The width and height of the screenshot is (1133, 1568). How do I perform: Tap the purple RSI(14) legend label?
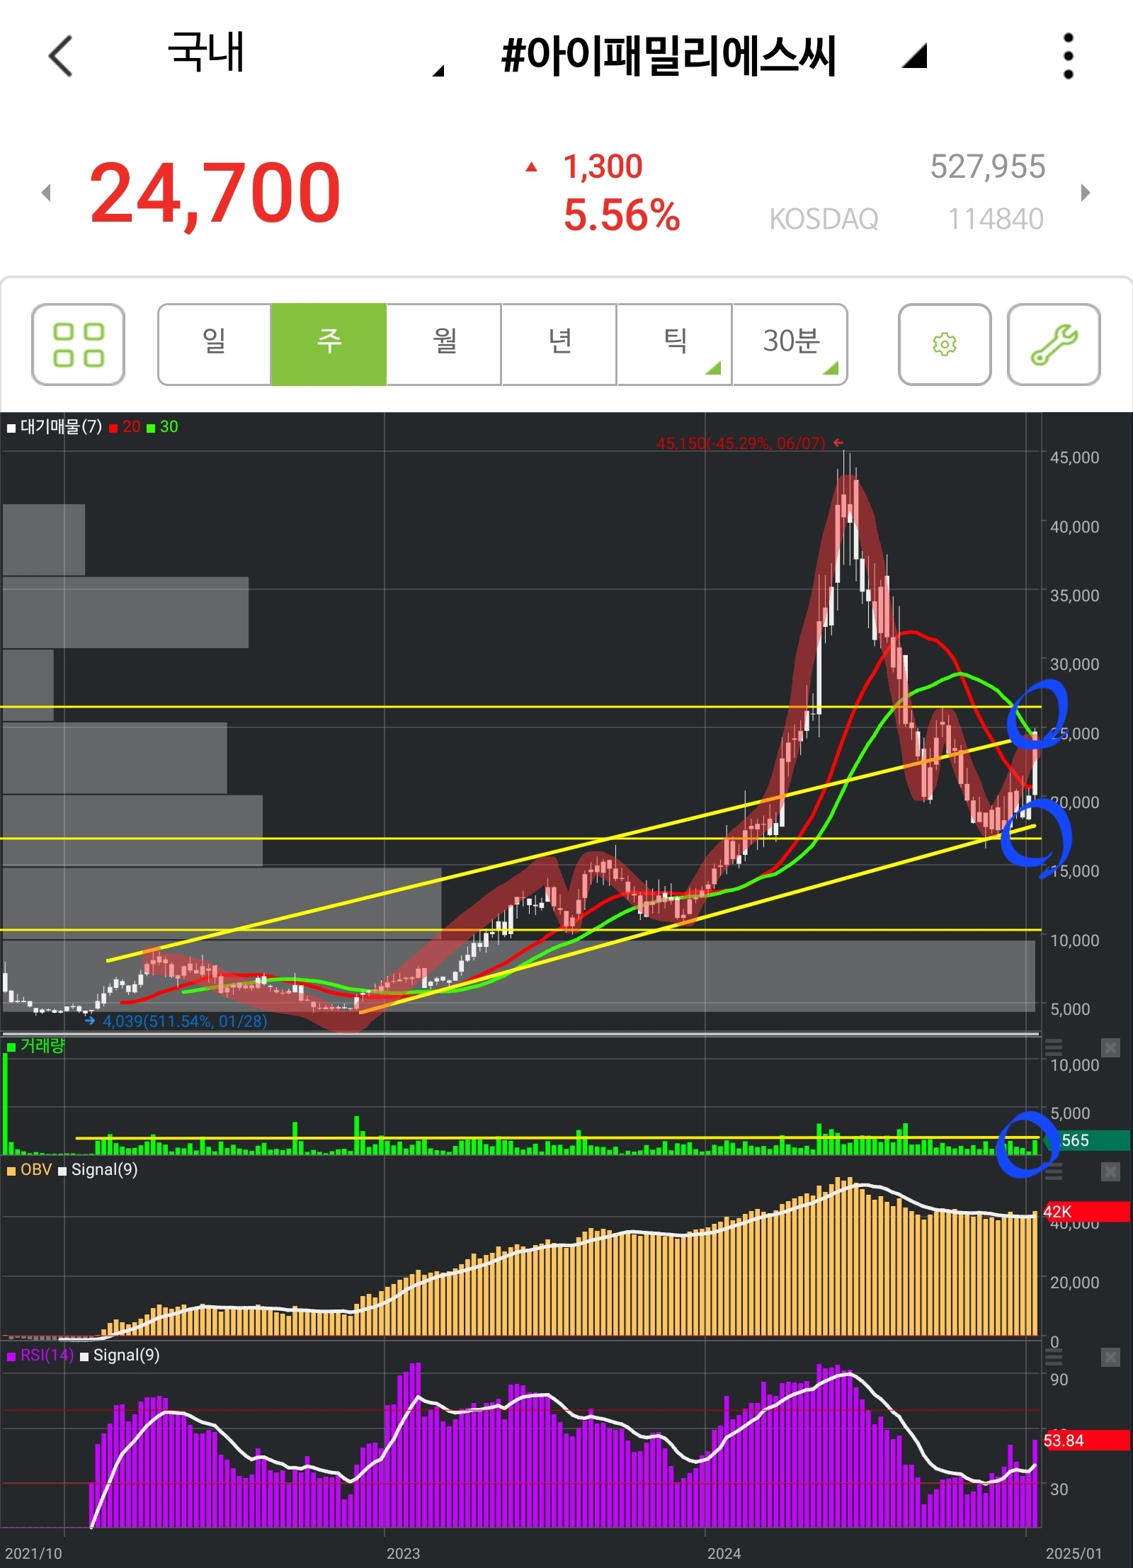(x=40, y=1356)
